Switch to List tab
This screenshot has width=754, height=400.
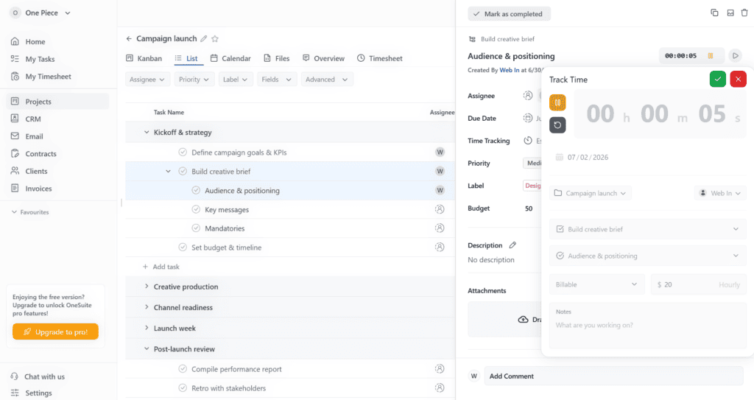click(186, 58)
